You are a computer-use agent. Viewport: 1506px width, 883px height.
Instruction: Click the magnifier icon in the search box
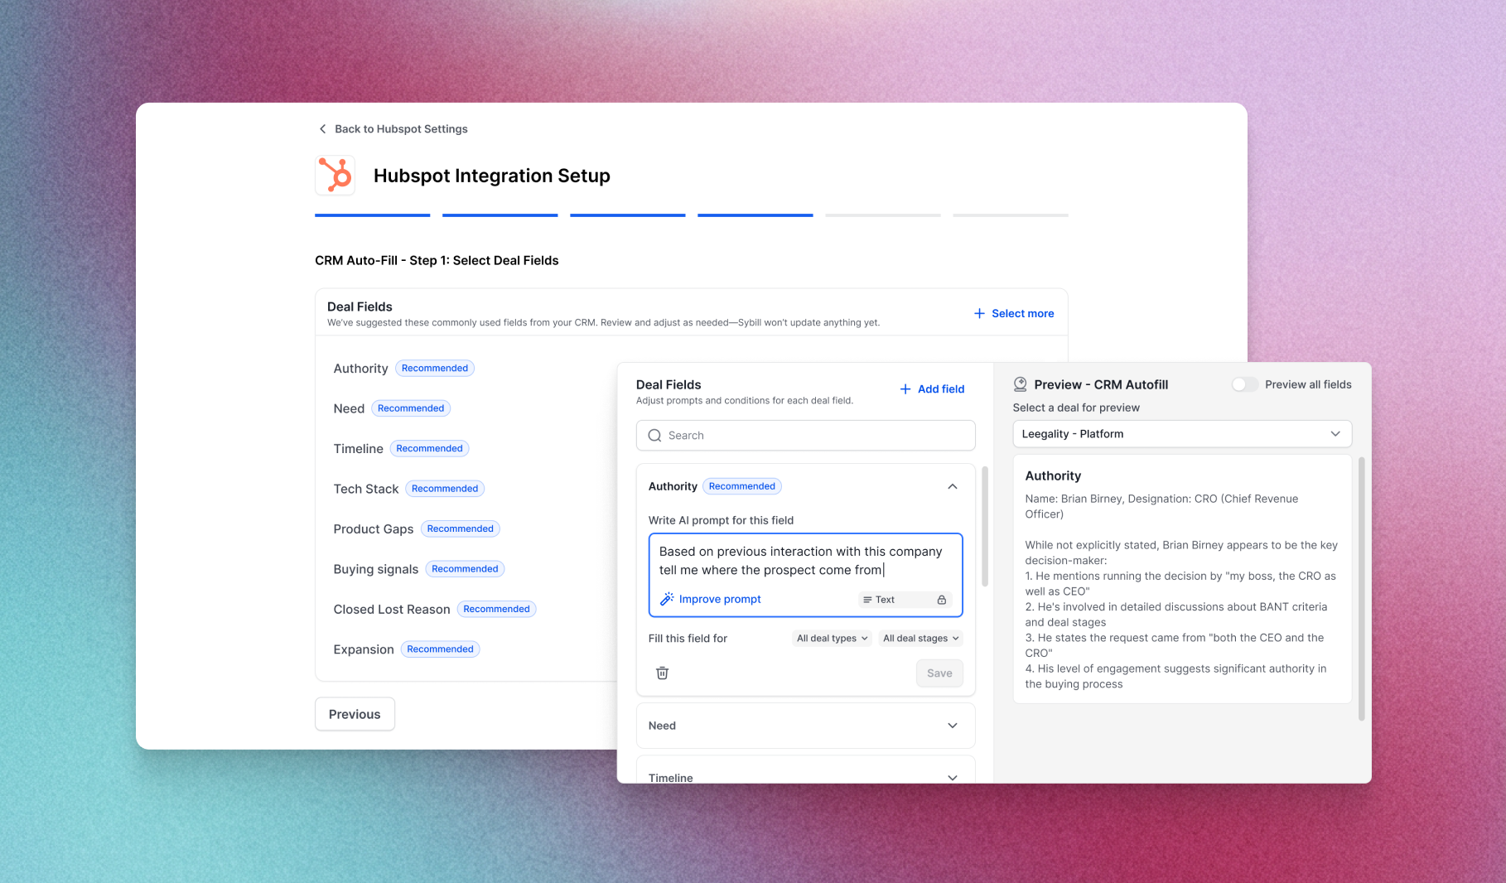tap(654, 436)
